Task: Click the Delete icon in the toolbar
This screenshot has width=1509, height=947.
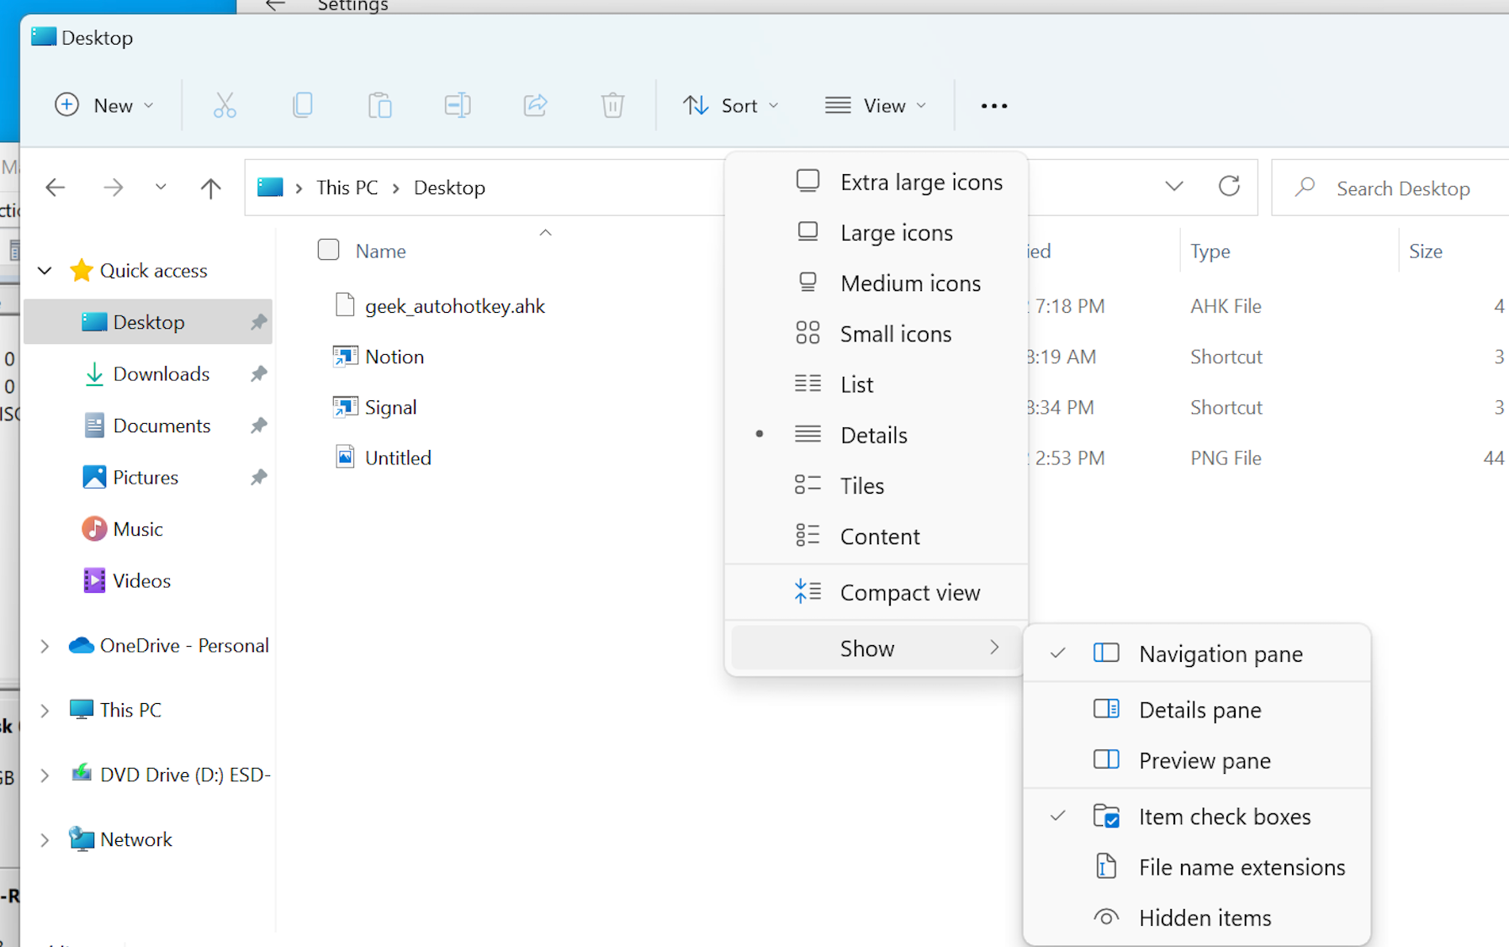Action: (x=613, y=105)
